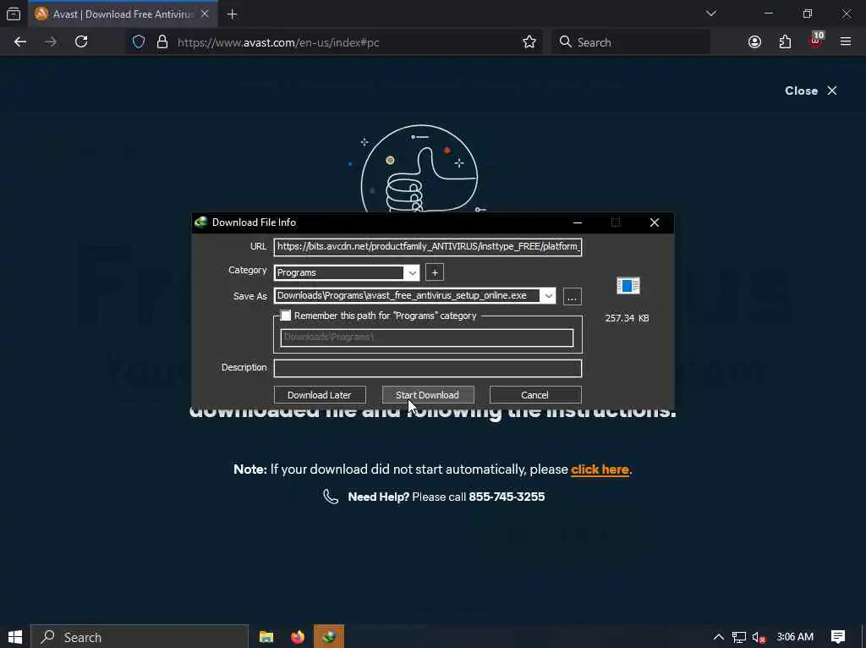Cancel the download dialog
The width and height of the screenshot is (866, 648).
[535, 395]
